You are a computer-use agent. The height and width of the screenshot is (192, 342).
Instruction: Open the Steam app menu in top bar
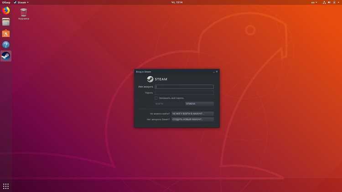pyautogui.click(x=21, y=2)
